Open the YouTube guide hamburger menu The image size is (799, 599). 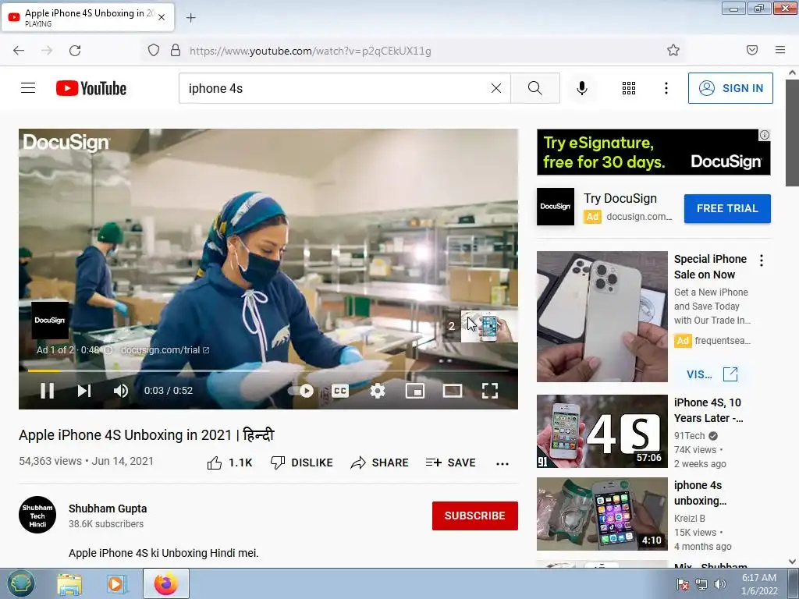(28, 88)
